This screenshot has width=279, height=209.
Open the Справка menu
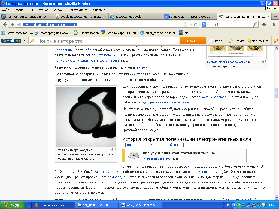tap(99, 10)
